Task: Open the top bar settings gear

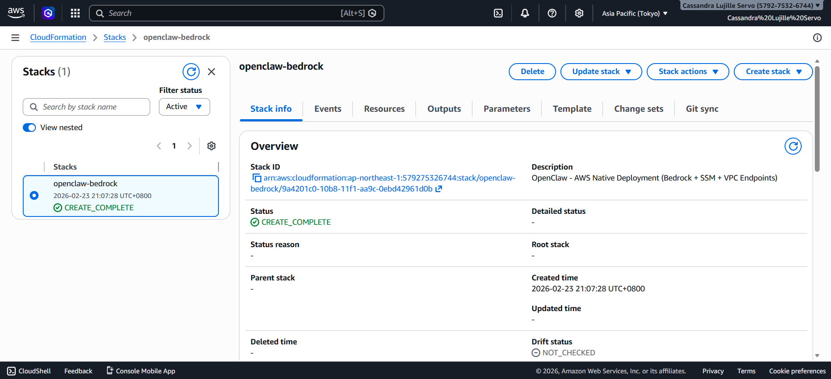Action: tap(579, 13)
